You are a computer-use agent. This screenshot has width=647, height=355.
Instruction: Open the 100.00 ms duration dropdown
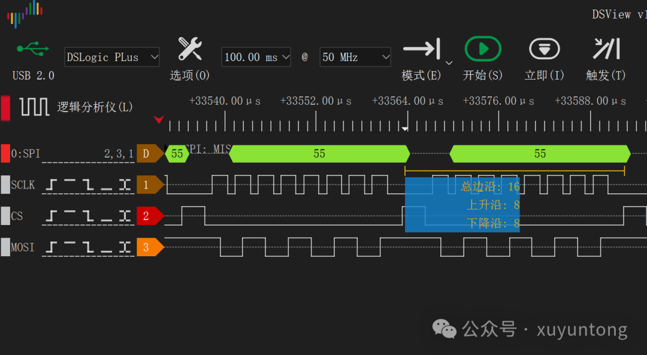[256, 57]
